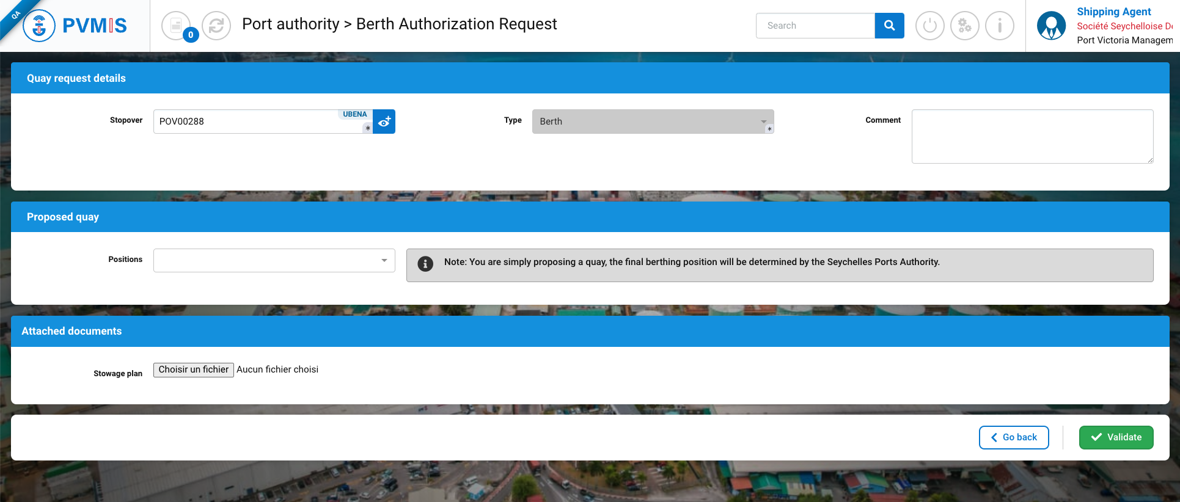Image resolution: width=1180 pixels, height=502 pixels.
Task: Click the eye-plus button beside Stopover
Action: click(384, 122)
